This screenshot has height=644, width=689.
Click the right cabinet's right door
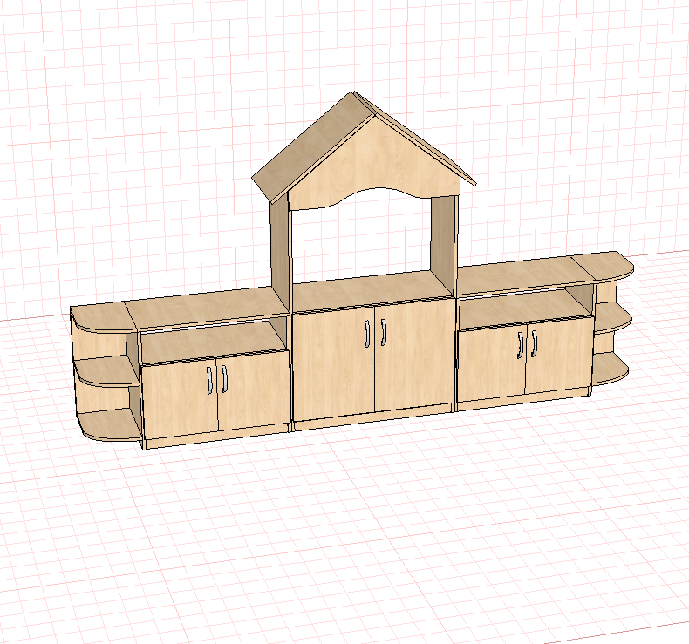pyautogui.click(x=560, y=356)
